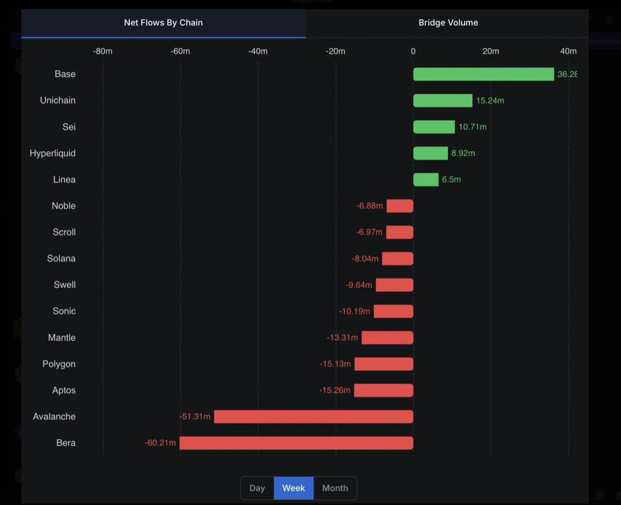Switch to Net Flows By Chain tab
The width and height of the screenshot is (621, 505).
[x=163, y=23]
